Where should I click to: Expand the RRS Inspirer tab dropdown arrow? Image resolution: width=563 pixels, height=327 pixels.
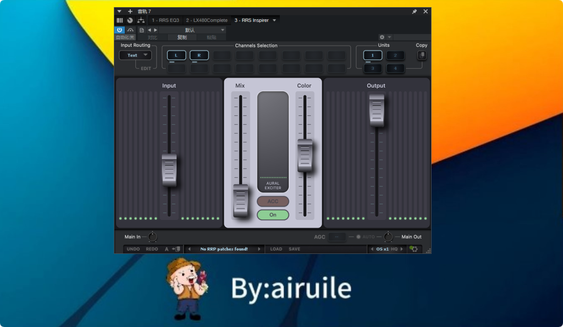pos(274,20)
